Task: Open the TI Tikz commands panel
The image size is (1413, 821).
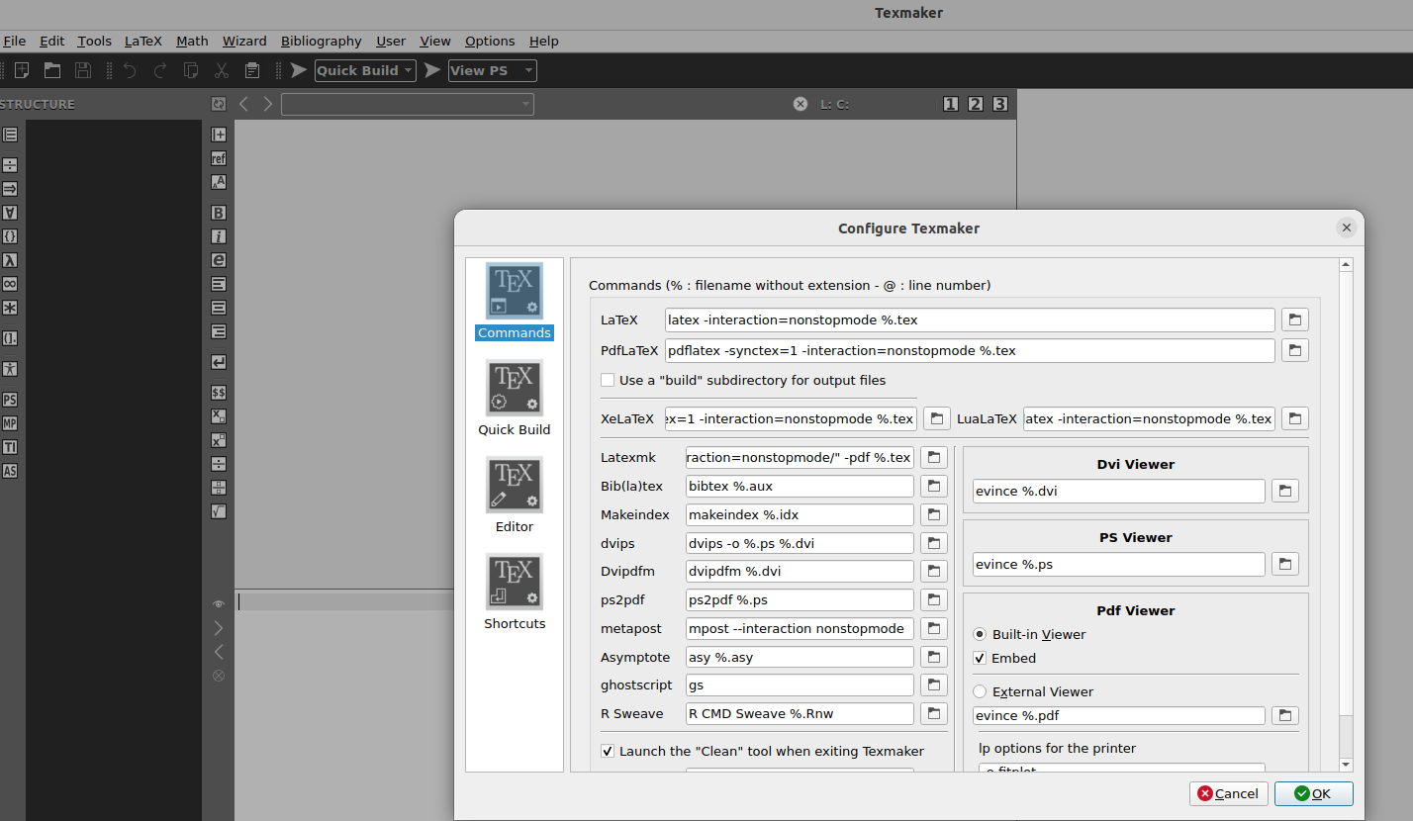Action: [x=10, y=447]
